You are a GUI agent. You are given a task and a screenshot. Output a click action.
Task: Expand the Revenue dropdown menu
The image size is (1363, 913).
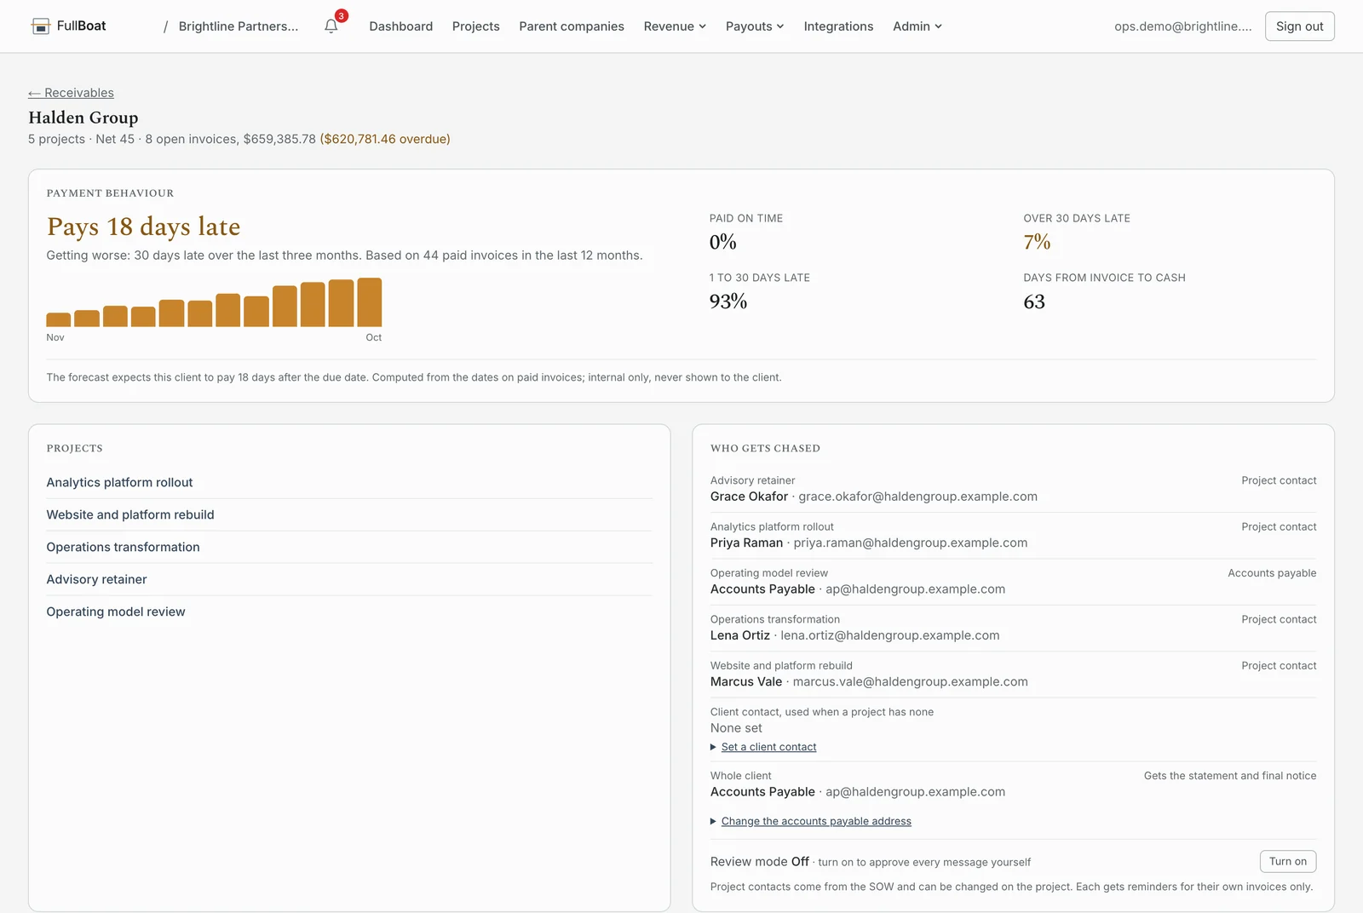(x=675, y=26)
